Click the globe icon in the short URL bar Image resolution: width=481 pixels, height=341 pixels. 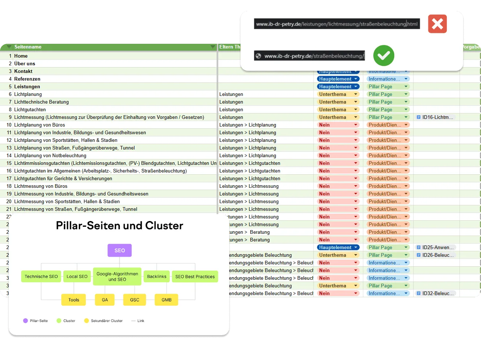click(258, 56)
